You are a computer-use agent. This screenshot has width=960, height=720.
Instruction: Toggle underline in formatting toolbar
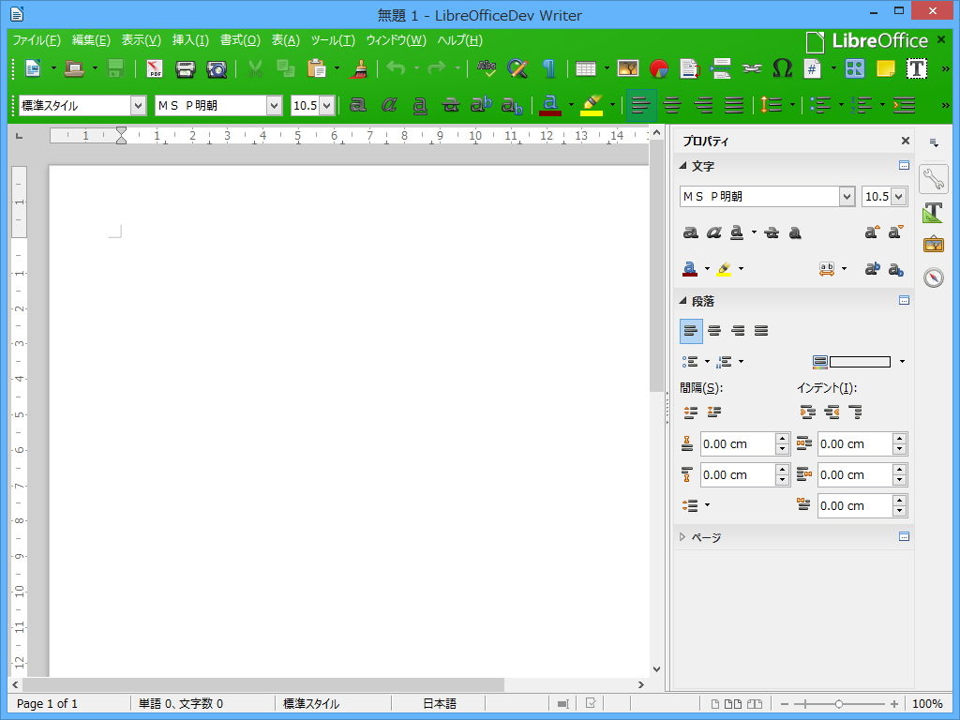[x=420, y=105]
